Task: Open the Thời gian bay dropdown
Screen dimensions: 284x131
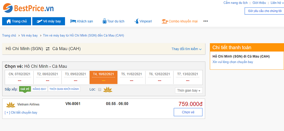Action: pos(189,91)
